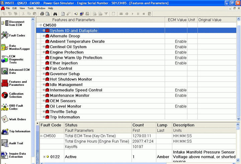
Task: Open the Help menu
Action: pos(51,8)
